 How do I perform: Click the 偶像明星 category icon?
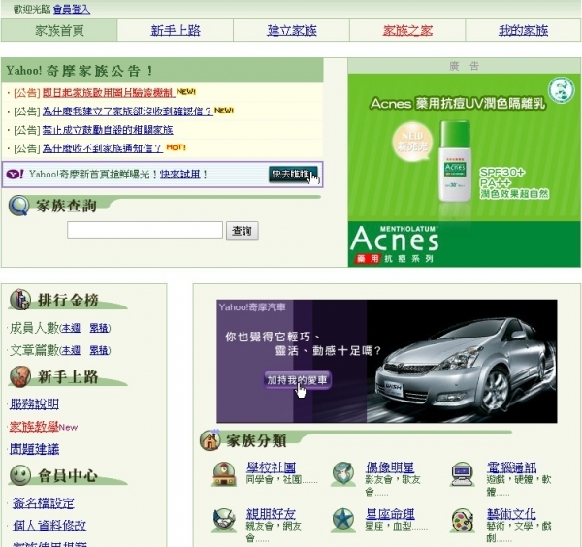click(343, 474)
